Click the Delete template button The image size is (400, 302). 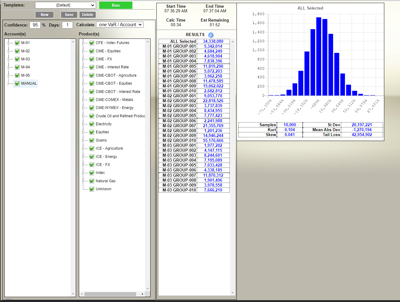87,15
